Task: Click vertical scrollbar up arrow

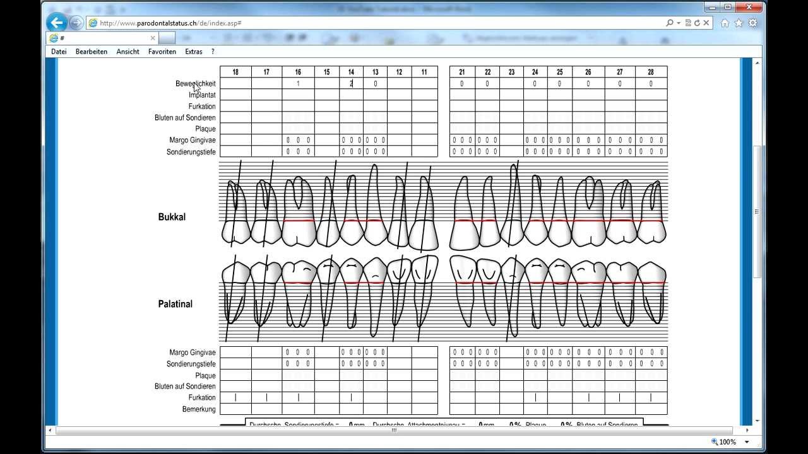Action: coord(757,62)
